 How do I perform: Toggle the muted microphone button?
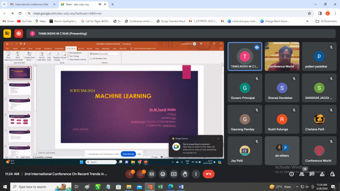130,174
